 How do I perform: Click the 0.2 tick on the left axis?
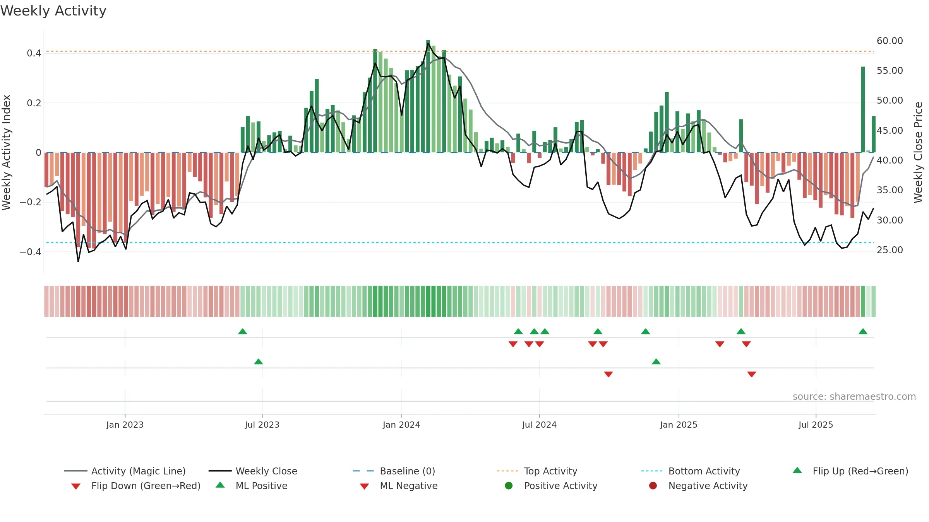point(34,103)
